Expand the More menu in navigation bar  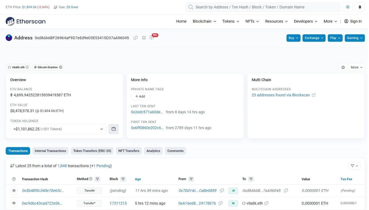330,21
